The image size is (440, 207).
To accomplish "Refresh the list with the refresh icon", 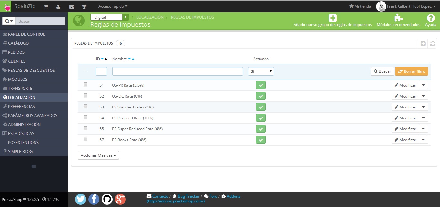I will (433, 44).
